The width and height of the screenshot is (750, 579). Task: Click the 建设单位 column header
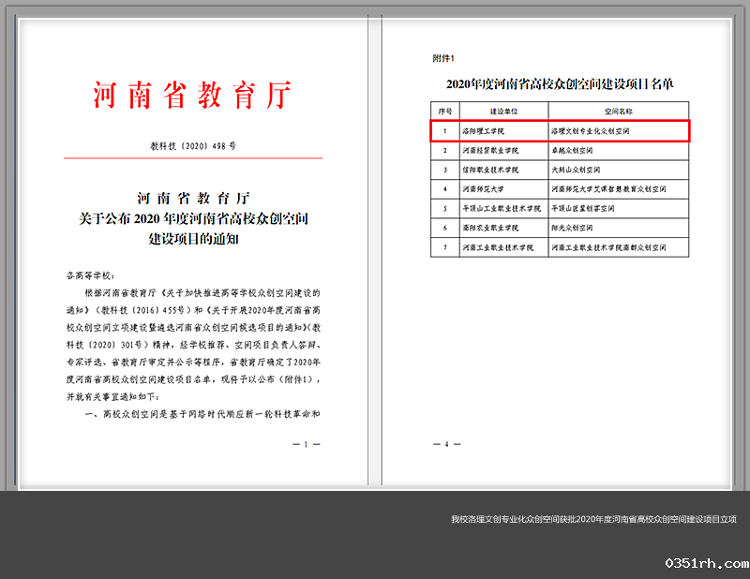pyautogui.click(x=502, y=111)
